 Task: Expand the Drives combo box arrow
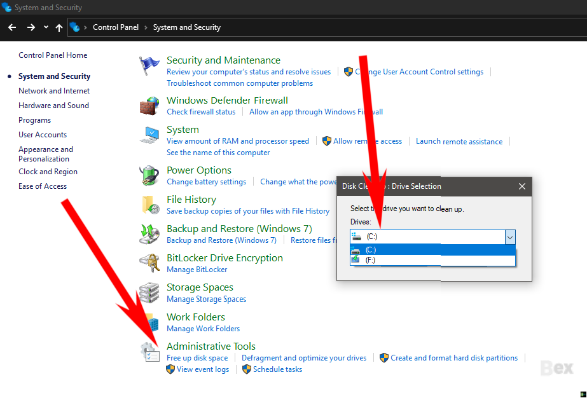tap(510, 237)
